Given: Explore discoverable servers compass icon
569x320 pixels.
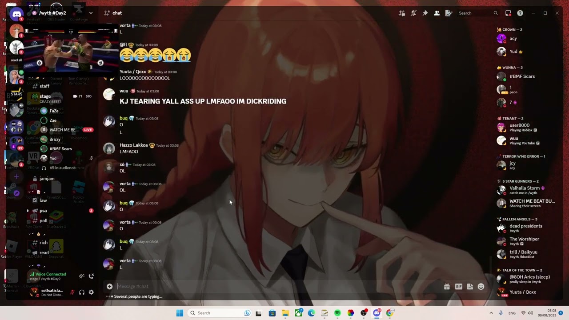Looking at the screenshot, I should [x=16, y=193].
